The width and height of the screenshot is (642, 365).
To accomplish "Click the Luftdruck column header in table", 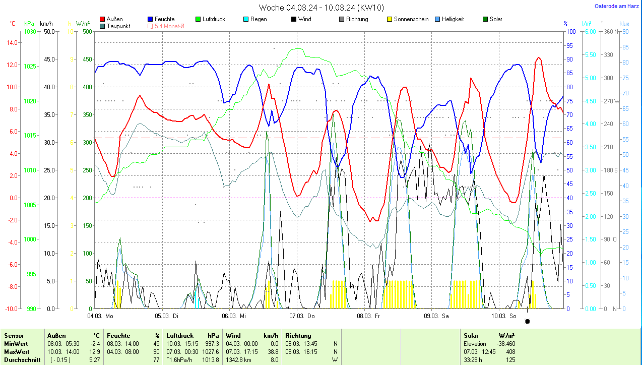I will pyautogui.click(x=180, y=335).
